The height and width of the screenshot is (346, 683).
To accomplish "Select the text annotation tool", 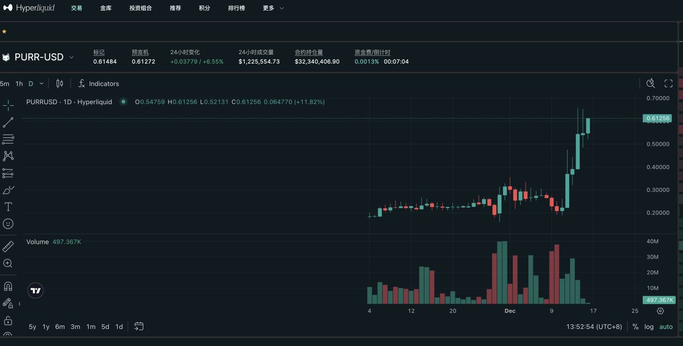I will (x=8, y=207).
